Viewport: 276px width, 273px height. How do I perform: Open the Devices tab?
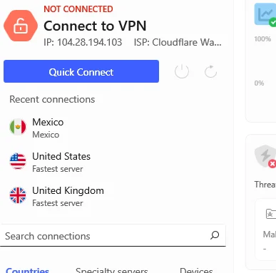click(196, 270)
